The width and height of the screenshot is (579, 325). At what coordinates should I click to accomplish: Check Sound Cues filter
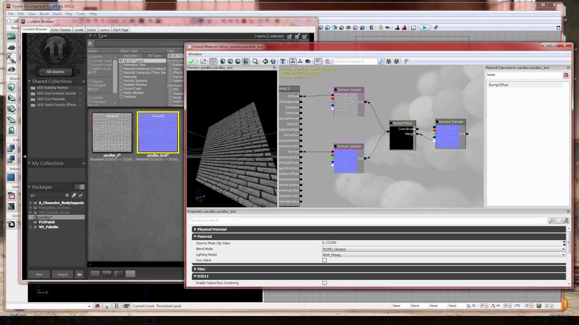point(121,88)
